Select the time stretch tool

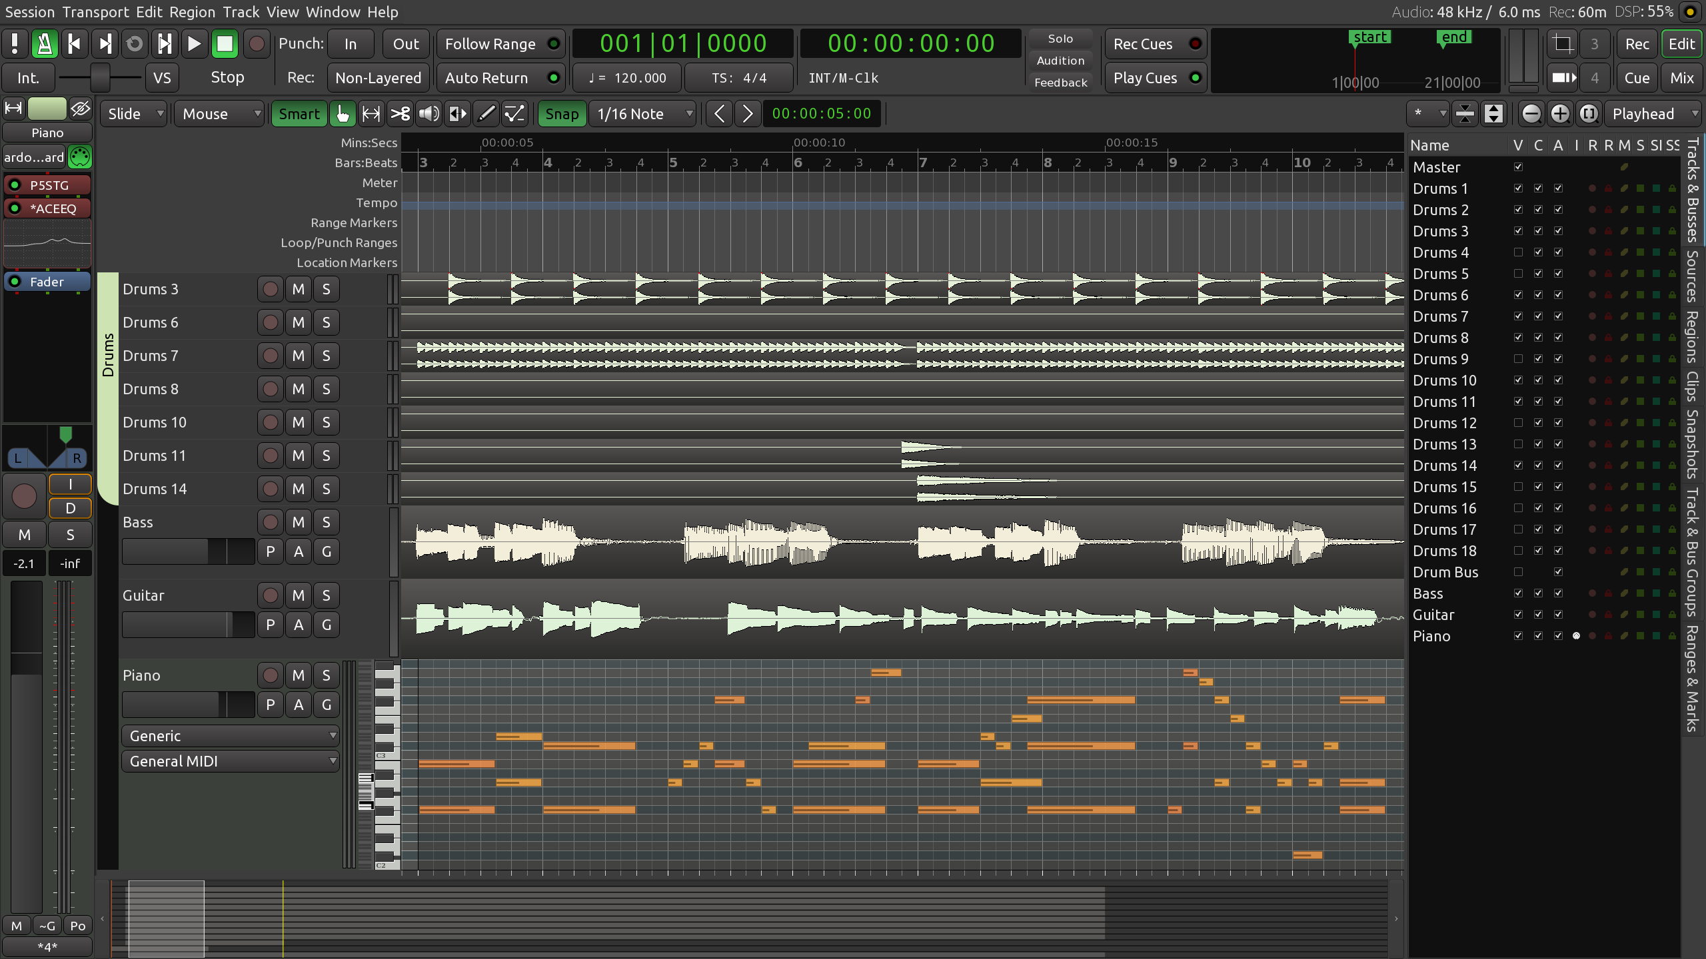tap(458, 114)
